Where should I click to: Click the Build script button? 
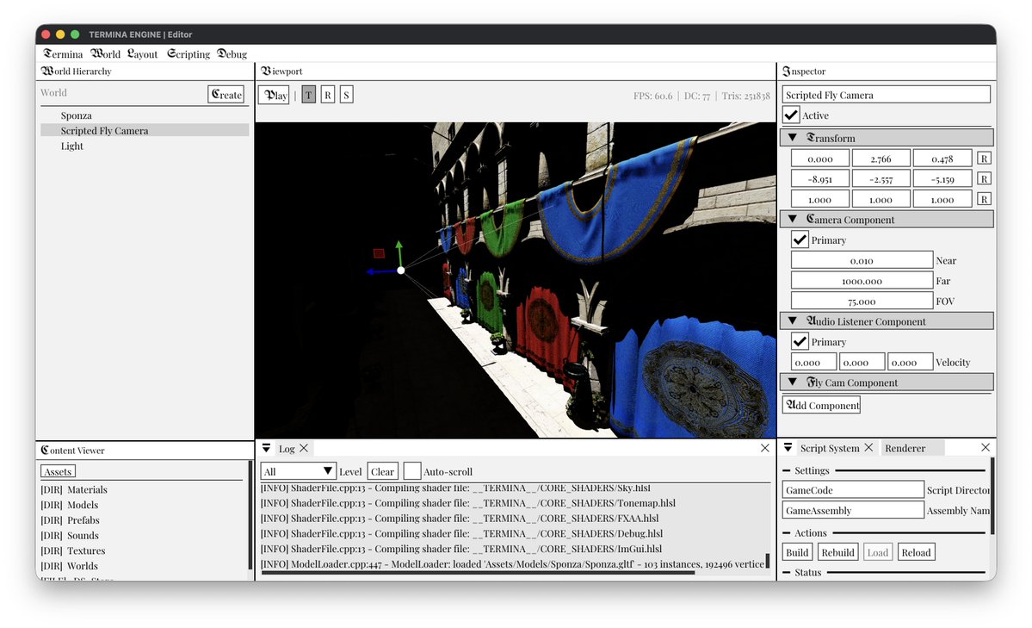[797, 552]
